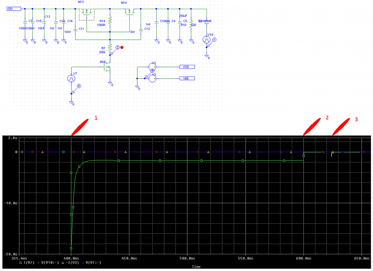
Task: Select the -I(V3) trace in legend
Action: [x=70, y=262]
